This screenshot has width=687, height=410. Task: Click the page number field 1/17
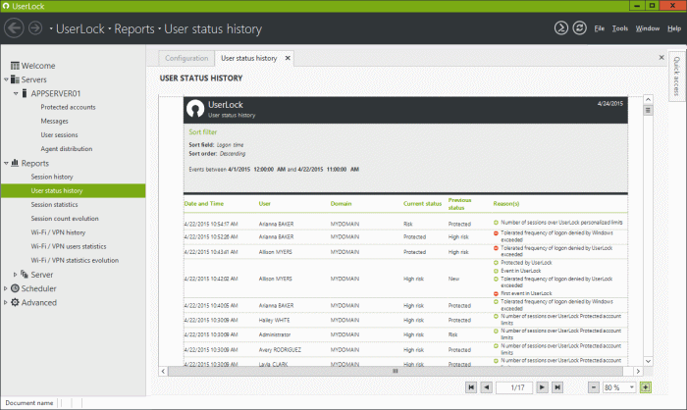[514, 387]
